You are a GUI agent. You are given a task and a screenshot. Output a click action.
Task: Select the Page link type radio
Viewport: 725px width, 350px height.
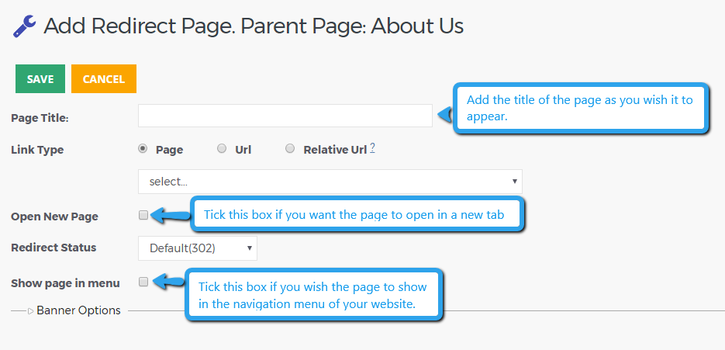tap(143, 148)
